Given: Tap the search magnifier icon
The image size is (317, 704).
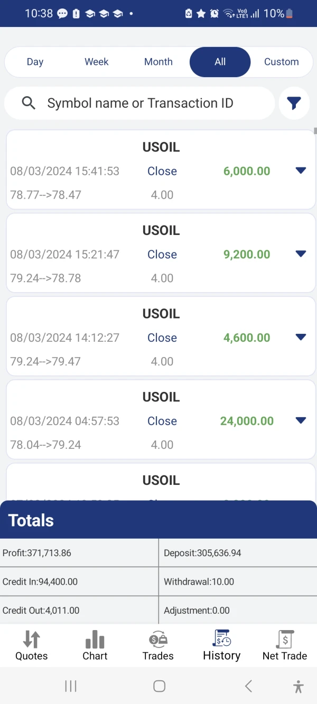Looking at the screenshot, I should [x=29, y=103].
